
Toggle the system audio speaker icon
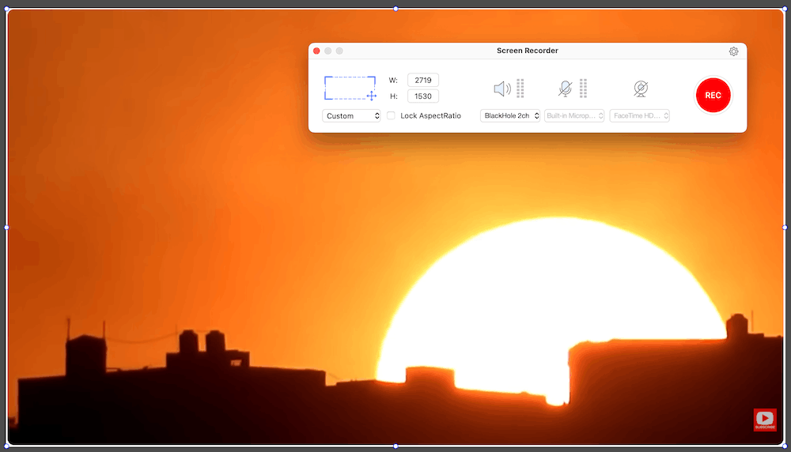coord(502,89)
